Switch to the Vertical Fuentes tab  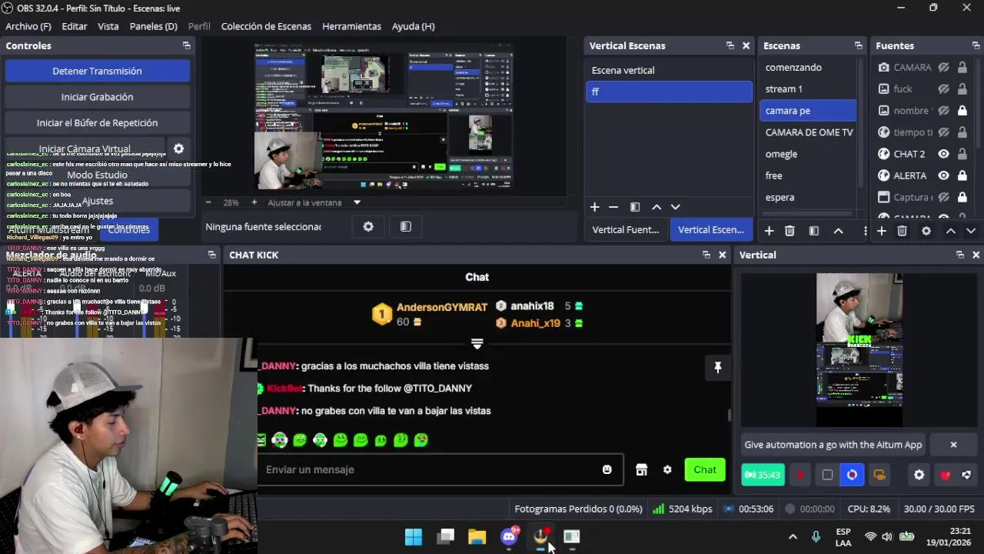tap(626, 229)
